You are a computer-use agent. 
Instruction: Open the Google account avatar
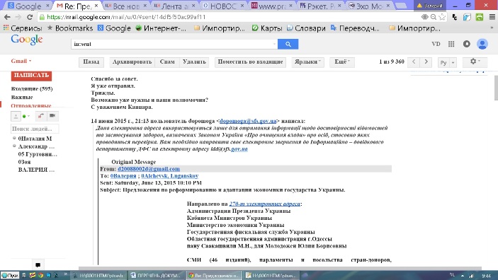[482, 44]
